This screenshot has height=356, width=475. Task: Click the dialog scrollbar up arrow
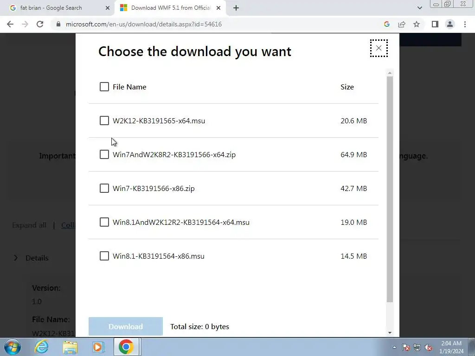pos(390,73)
